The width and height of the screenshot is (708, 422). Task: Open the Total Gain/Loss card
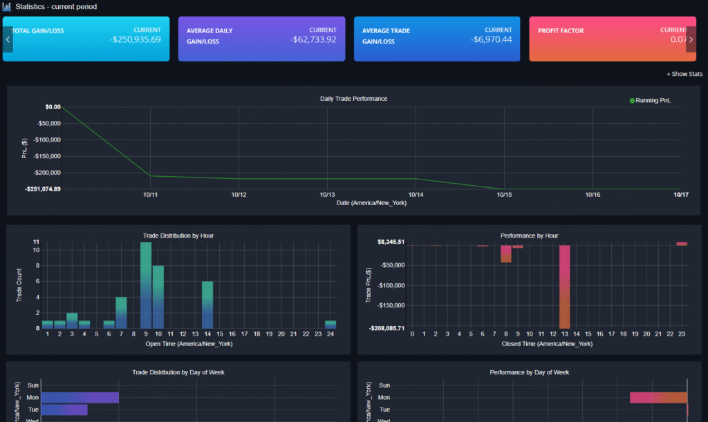coord(86,39)
